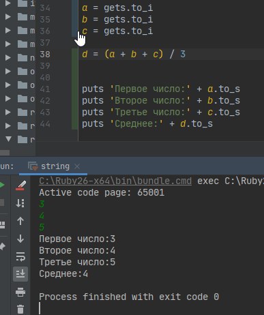Click console output 'Среднее:4'

point(63,273)
